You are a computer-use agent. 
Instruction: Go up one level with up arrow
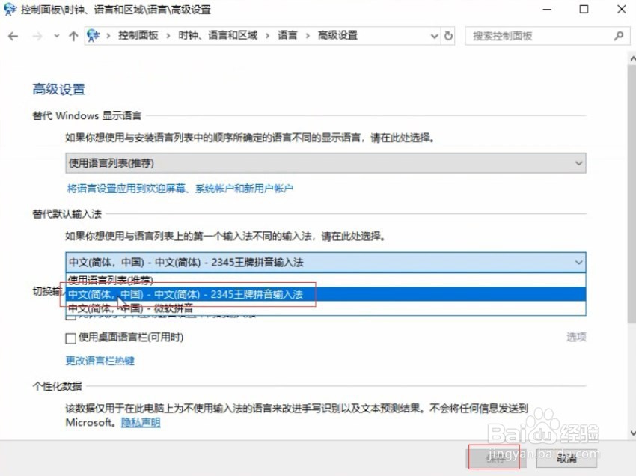click(73, 37)
